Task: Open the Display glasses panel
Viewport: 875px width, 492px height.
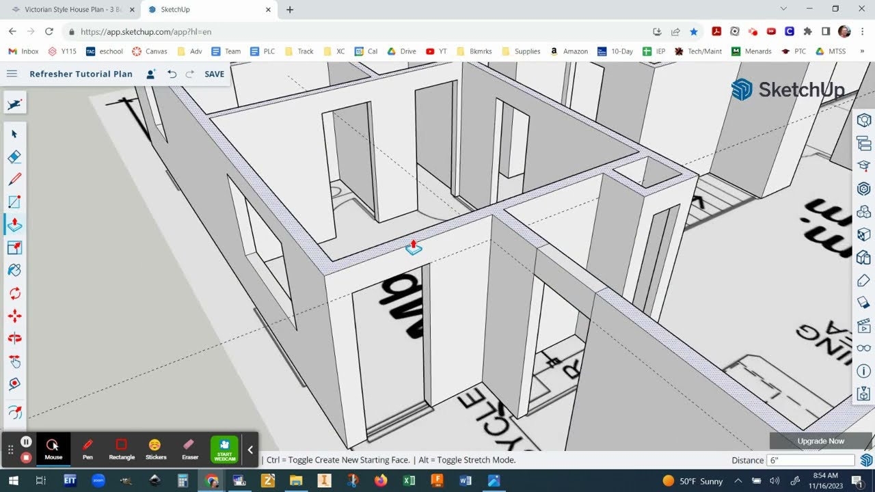Action: pos(863,348)
